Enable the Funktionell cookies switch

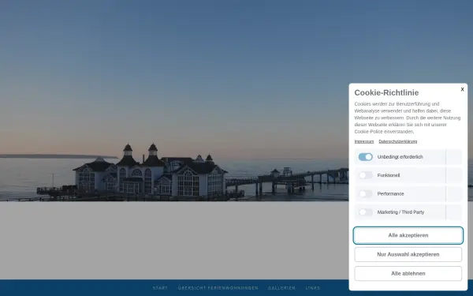(x=365, y=175)
